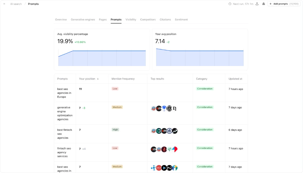The image size is (303, 173).
Task: Click Low badge in fintech seo services row
Action: pos(115,148)
